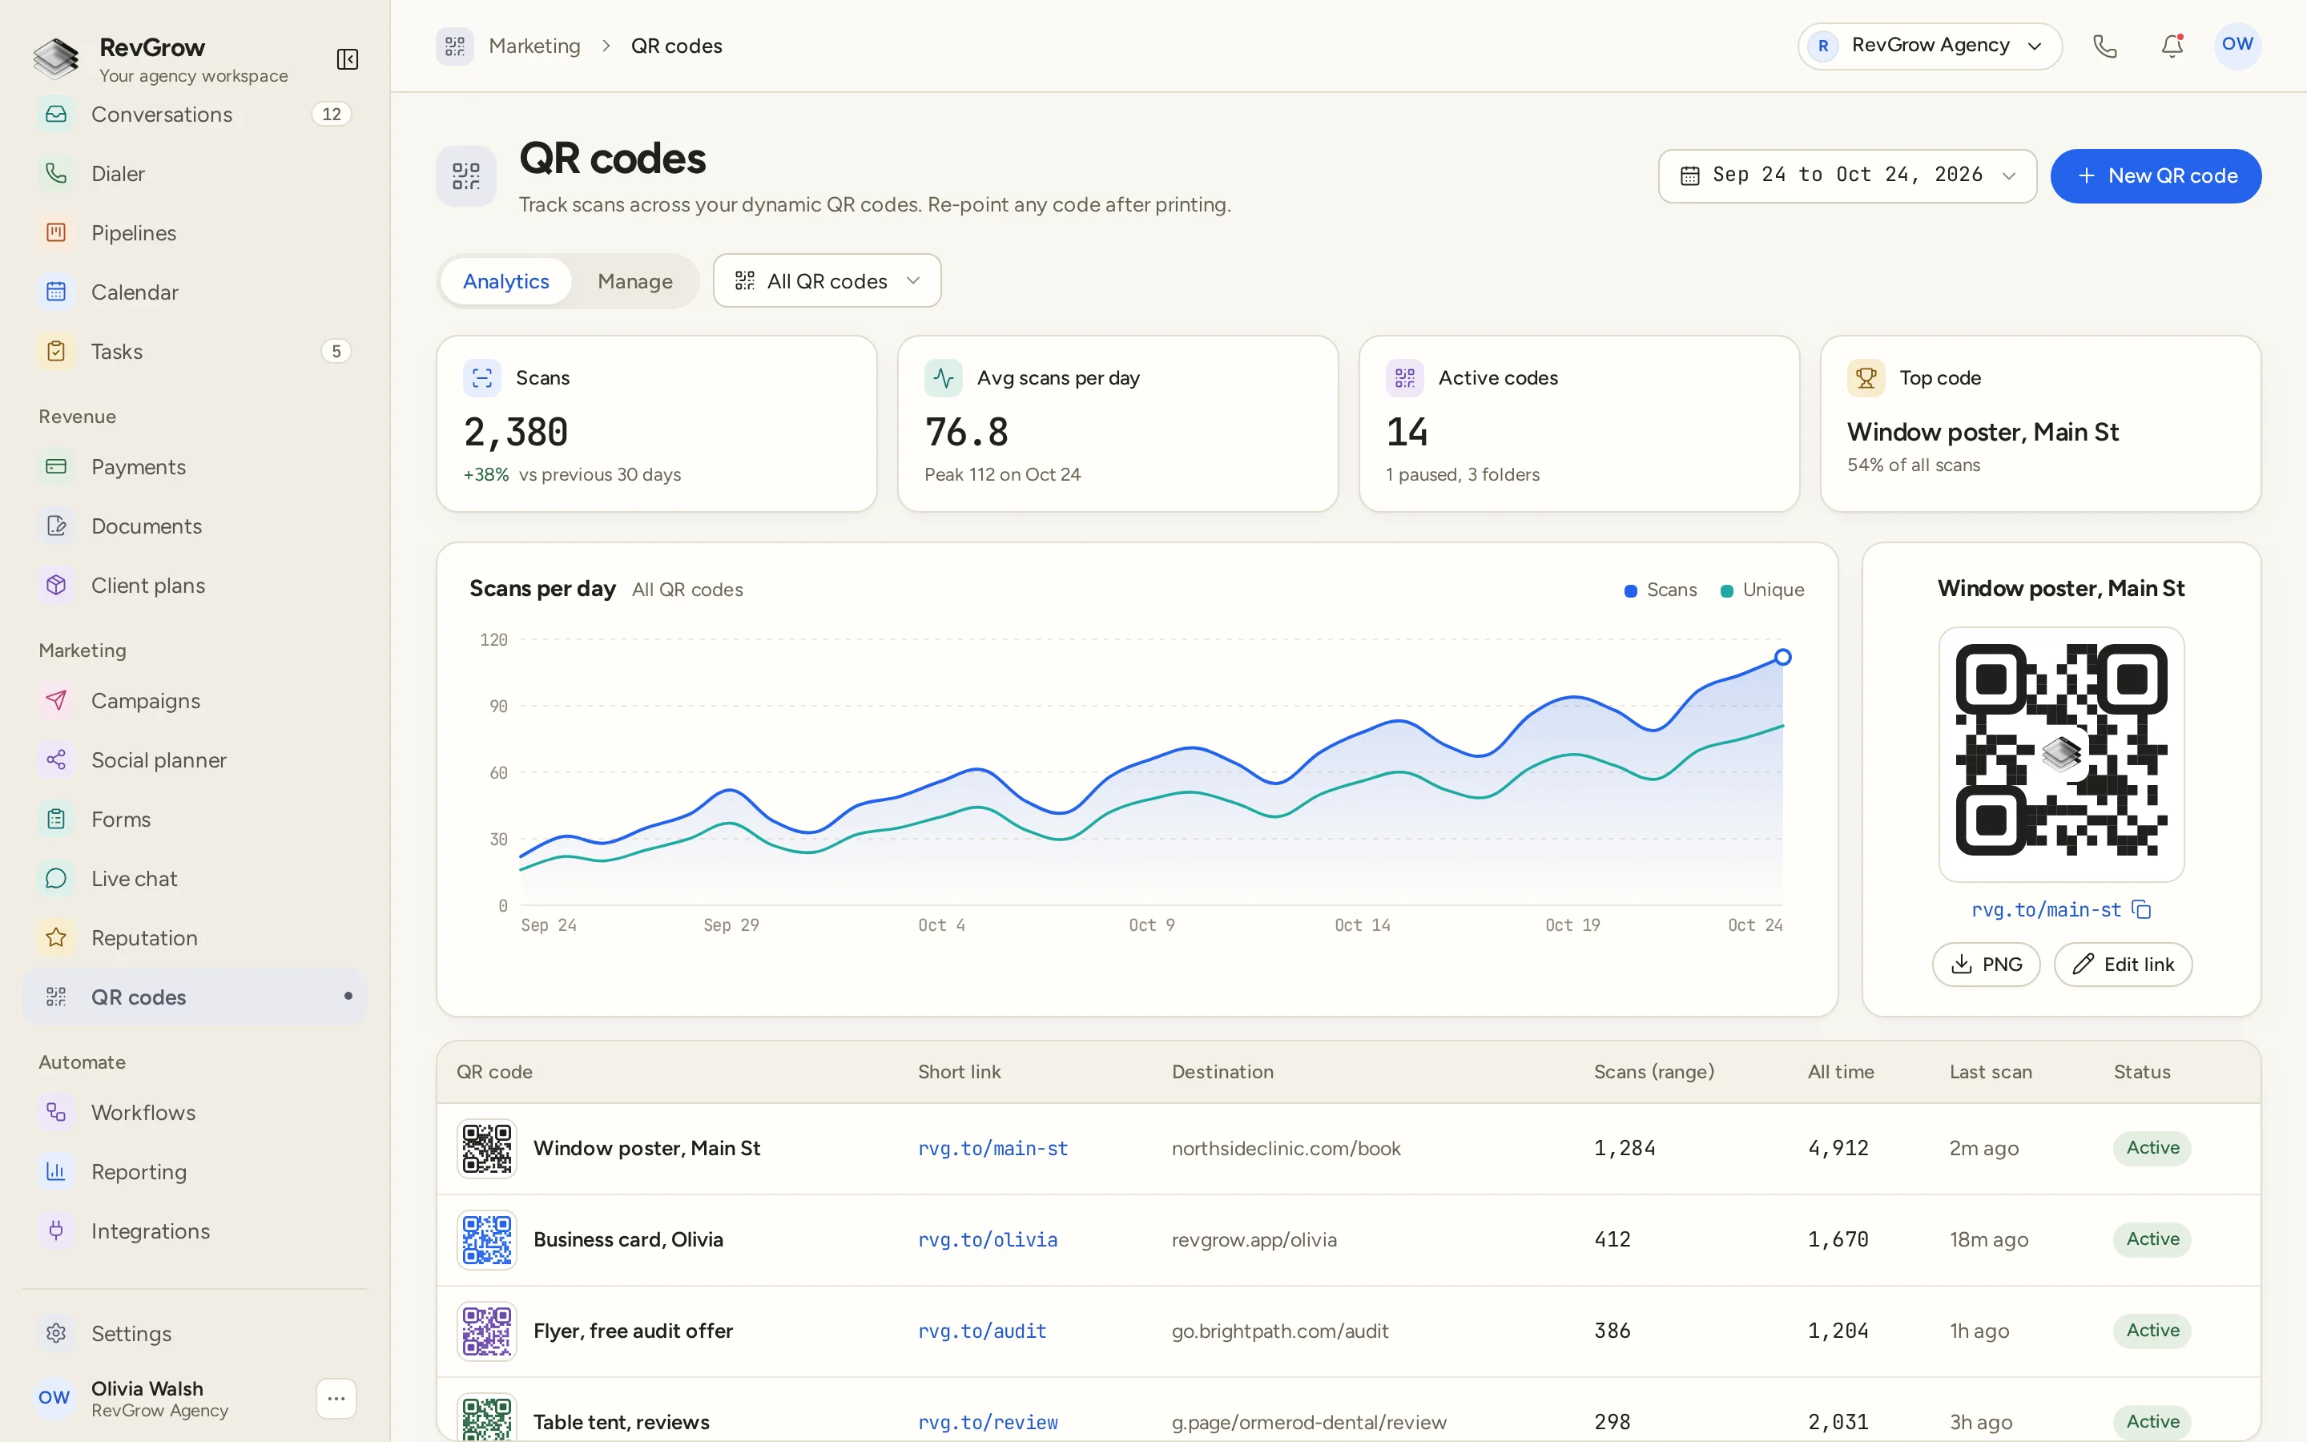Click the QR codes breadcrumb icon
This screenshot has height=1442, width=2307.
click(455, 46)
